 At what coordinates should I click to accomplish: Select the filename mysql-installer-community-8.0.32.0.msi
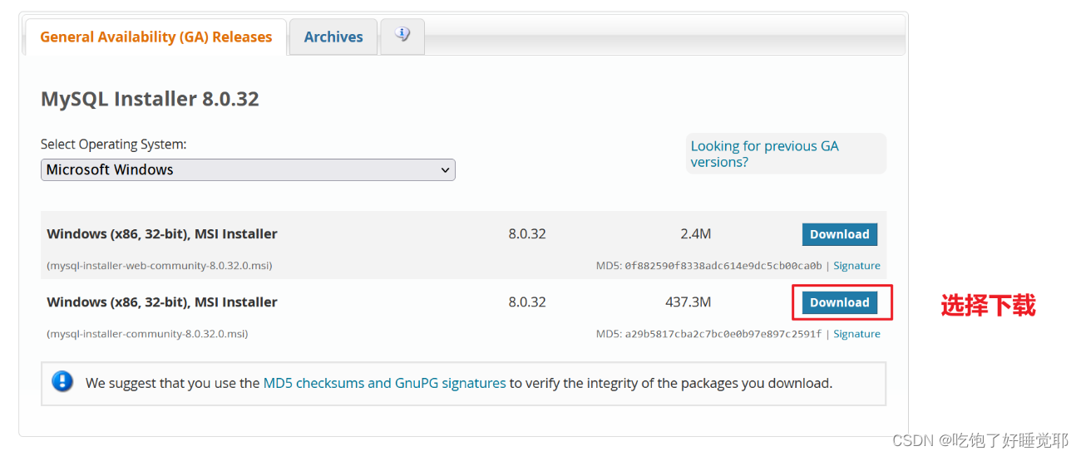147,334
